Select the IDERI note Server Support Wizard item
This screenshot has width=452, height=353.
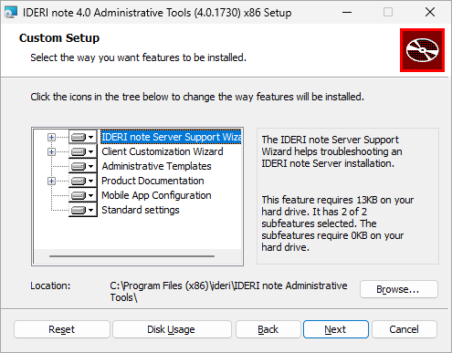pyautogui.click(x=171, y=137)
